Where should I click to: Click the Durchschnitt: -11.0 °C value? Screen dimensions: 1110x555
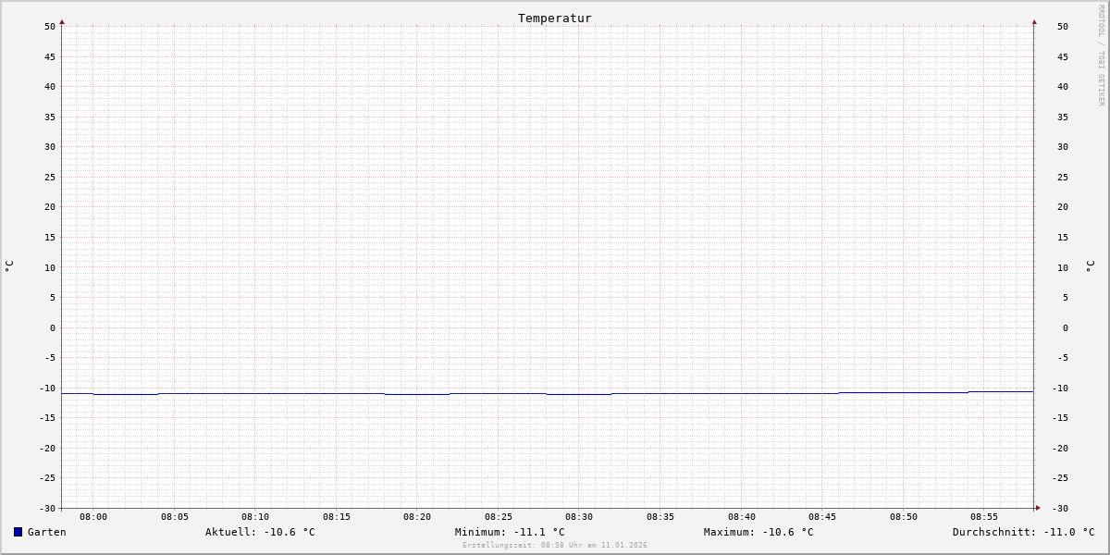click(x=1023, y=532)
